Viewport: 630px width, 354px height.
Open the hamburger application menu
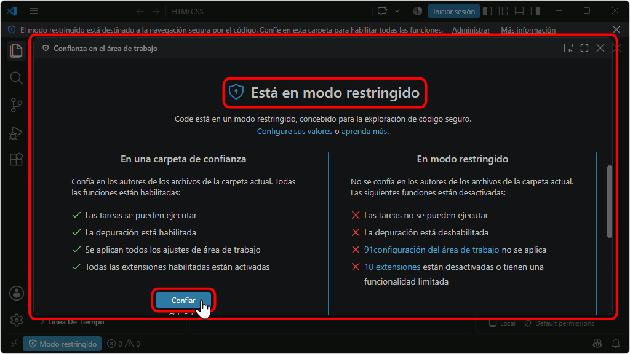[34, 11]
